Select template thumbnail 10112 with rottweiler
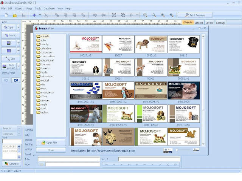Image resolution: width=242 pixels, height=181 pixels. click(183, 44)
